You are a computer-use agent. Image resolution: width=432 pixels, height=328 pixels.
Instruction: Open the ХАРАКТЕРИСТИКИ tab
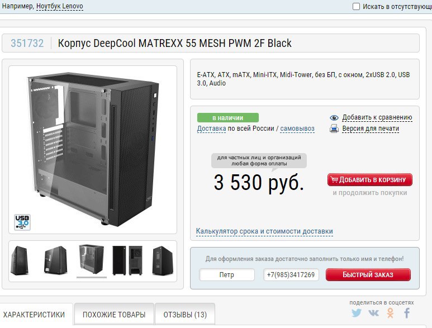click(x=34, y=315)
